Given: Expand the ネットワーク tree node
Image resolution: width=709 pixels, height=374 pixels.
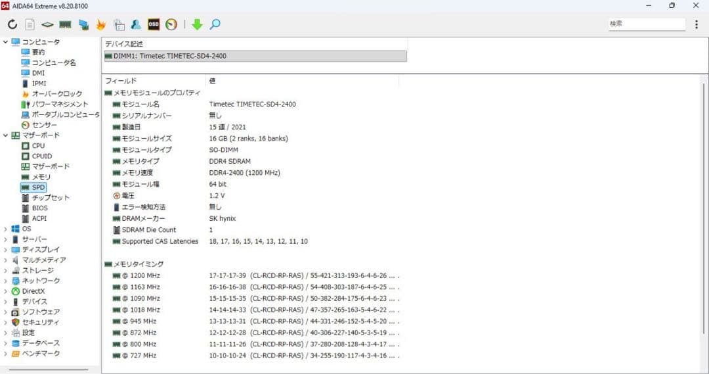Looking at the screenshot, I should (x=5, y=281).
